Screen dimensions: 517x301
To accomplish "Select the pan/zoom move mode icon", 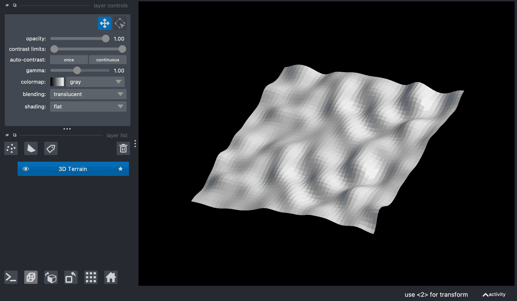I will 105,23.
